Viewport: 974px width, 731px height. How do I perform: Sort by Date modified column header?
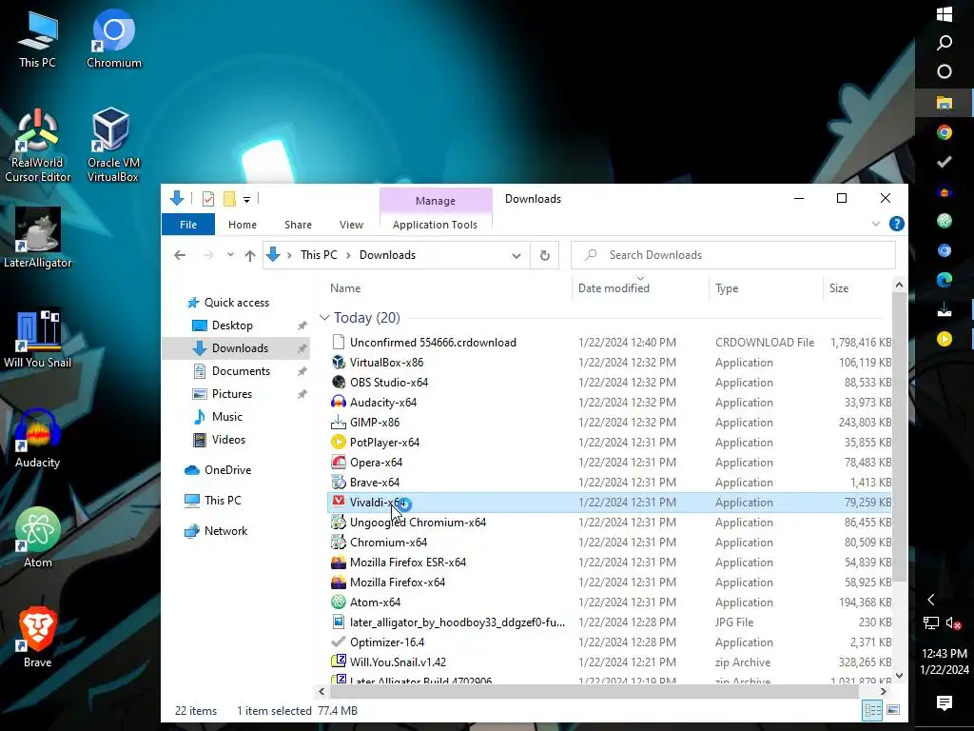[x=614, y=287]
